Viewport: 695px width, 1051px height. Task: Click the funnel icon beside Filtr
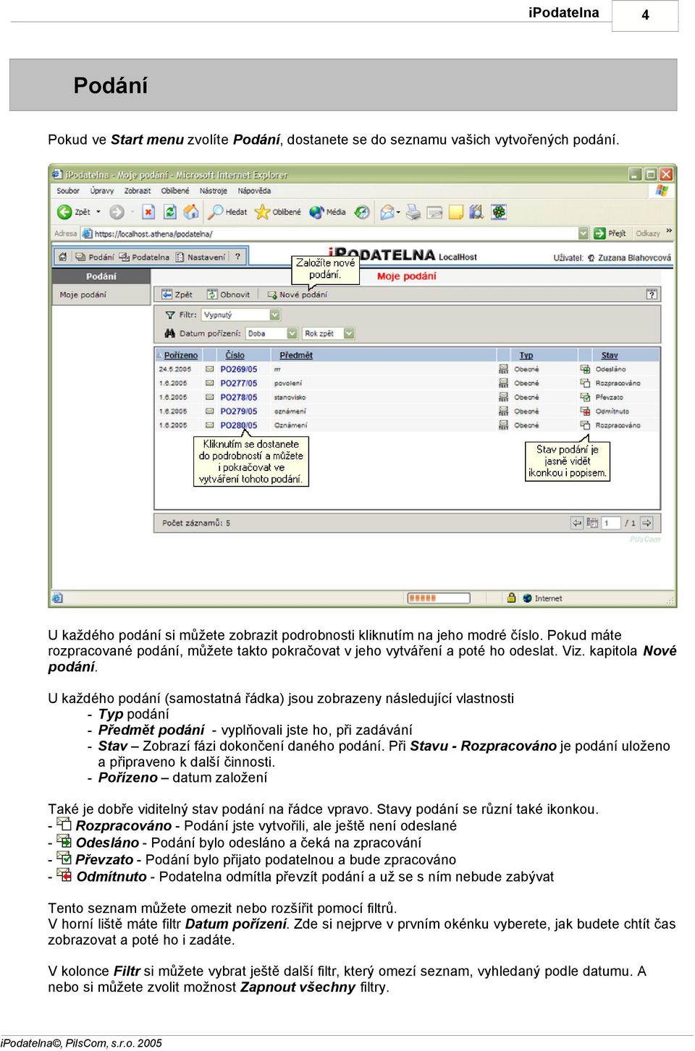170,315
